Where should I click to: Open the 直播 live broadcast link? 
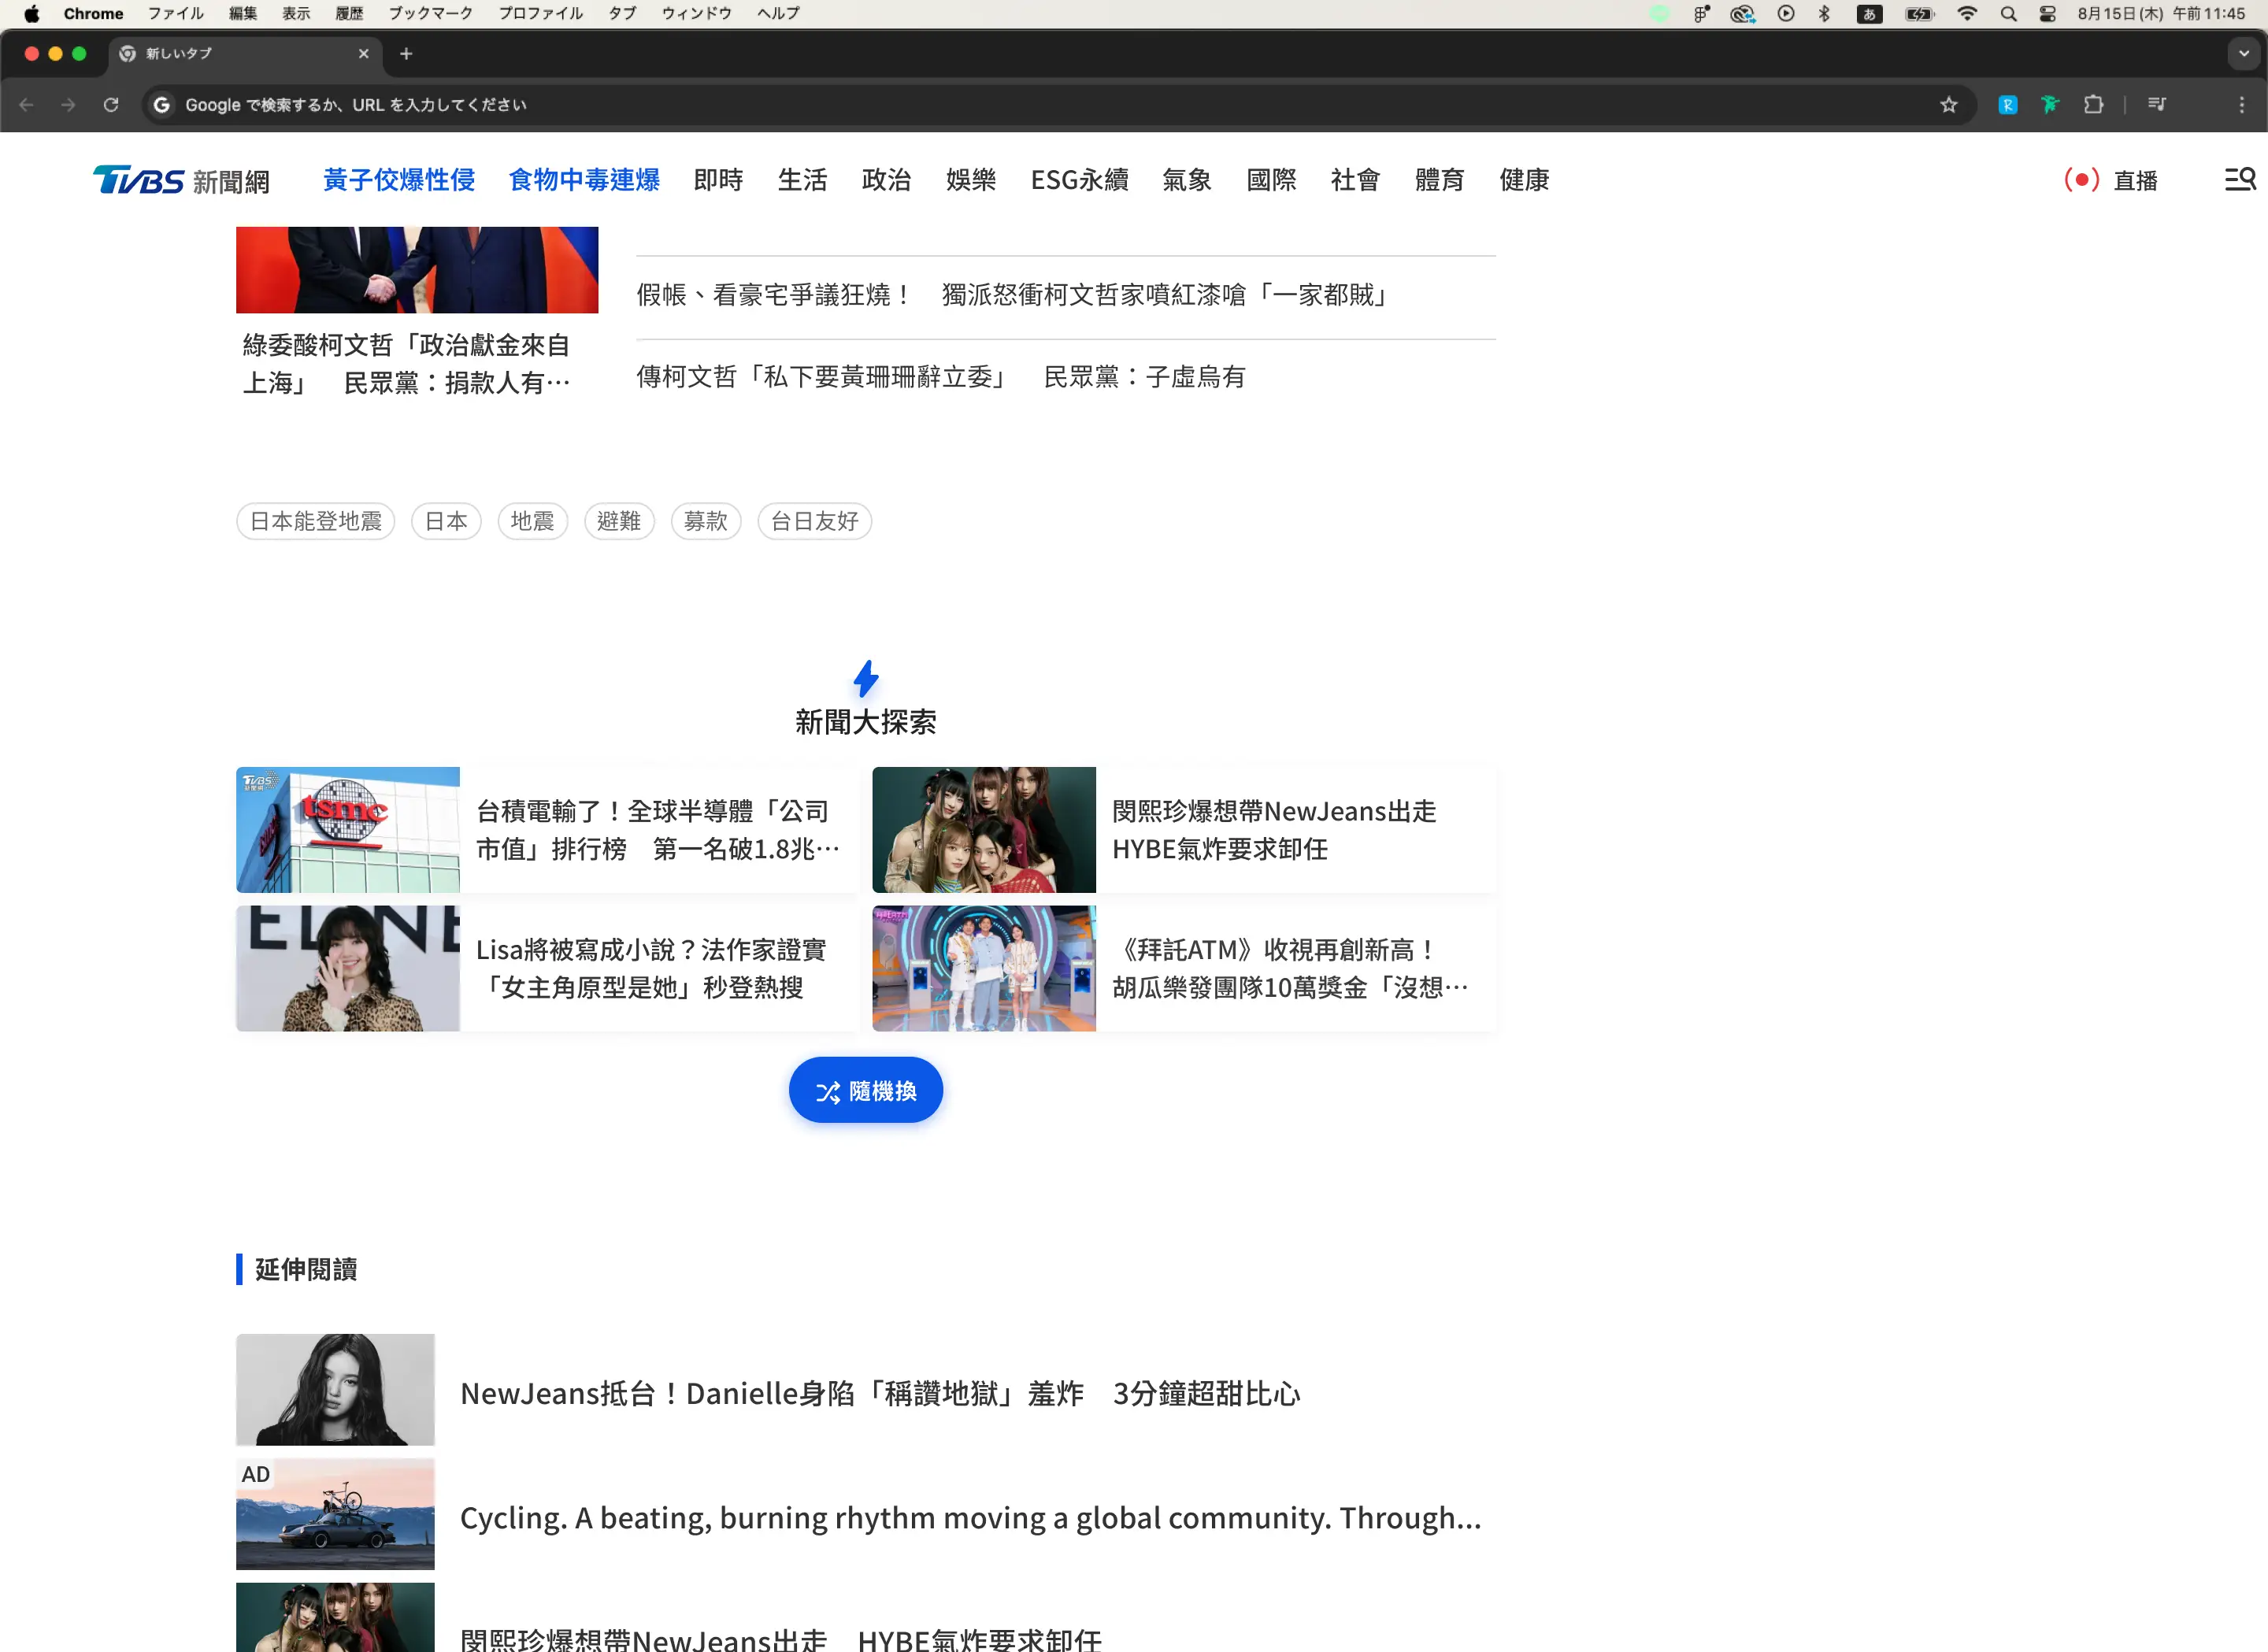pos(2111,180)
